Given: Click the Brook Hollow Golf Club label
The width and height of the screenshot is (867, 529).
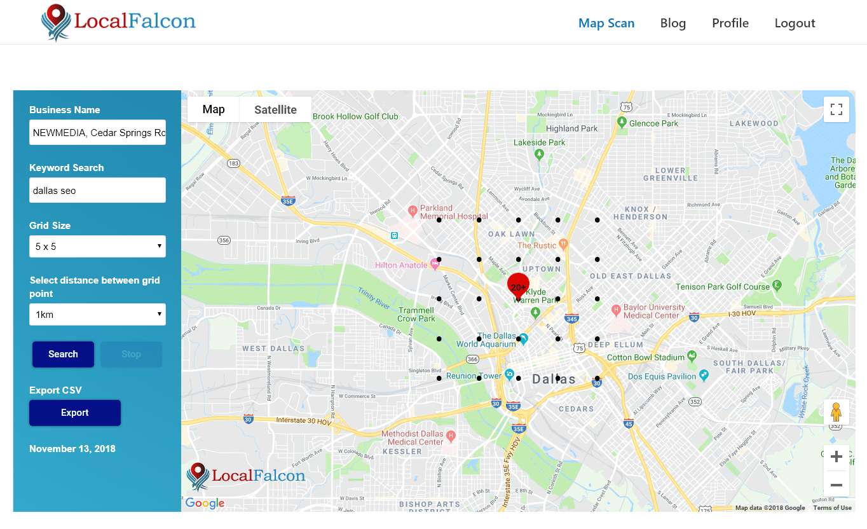Looking at the screenshot, I should 355,116.
